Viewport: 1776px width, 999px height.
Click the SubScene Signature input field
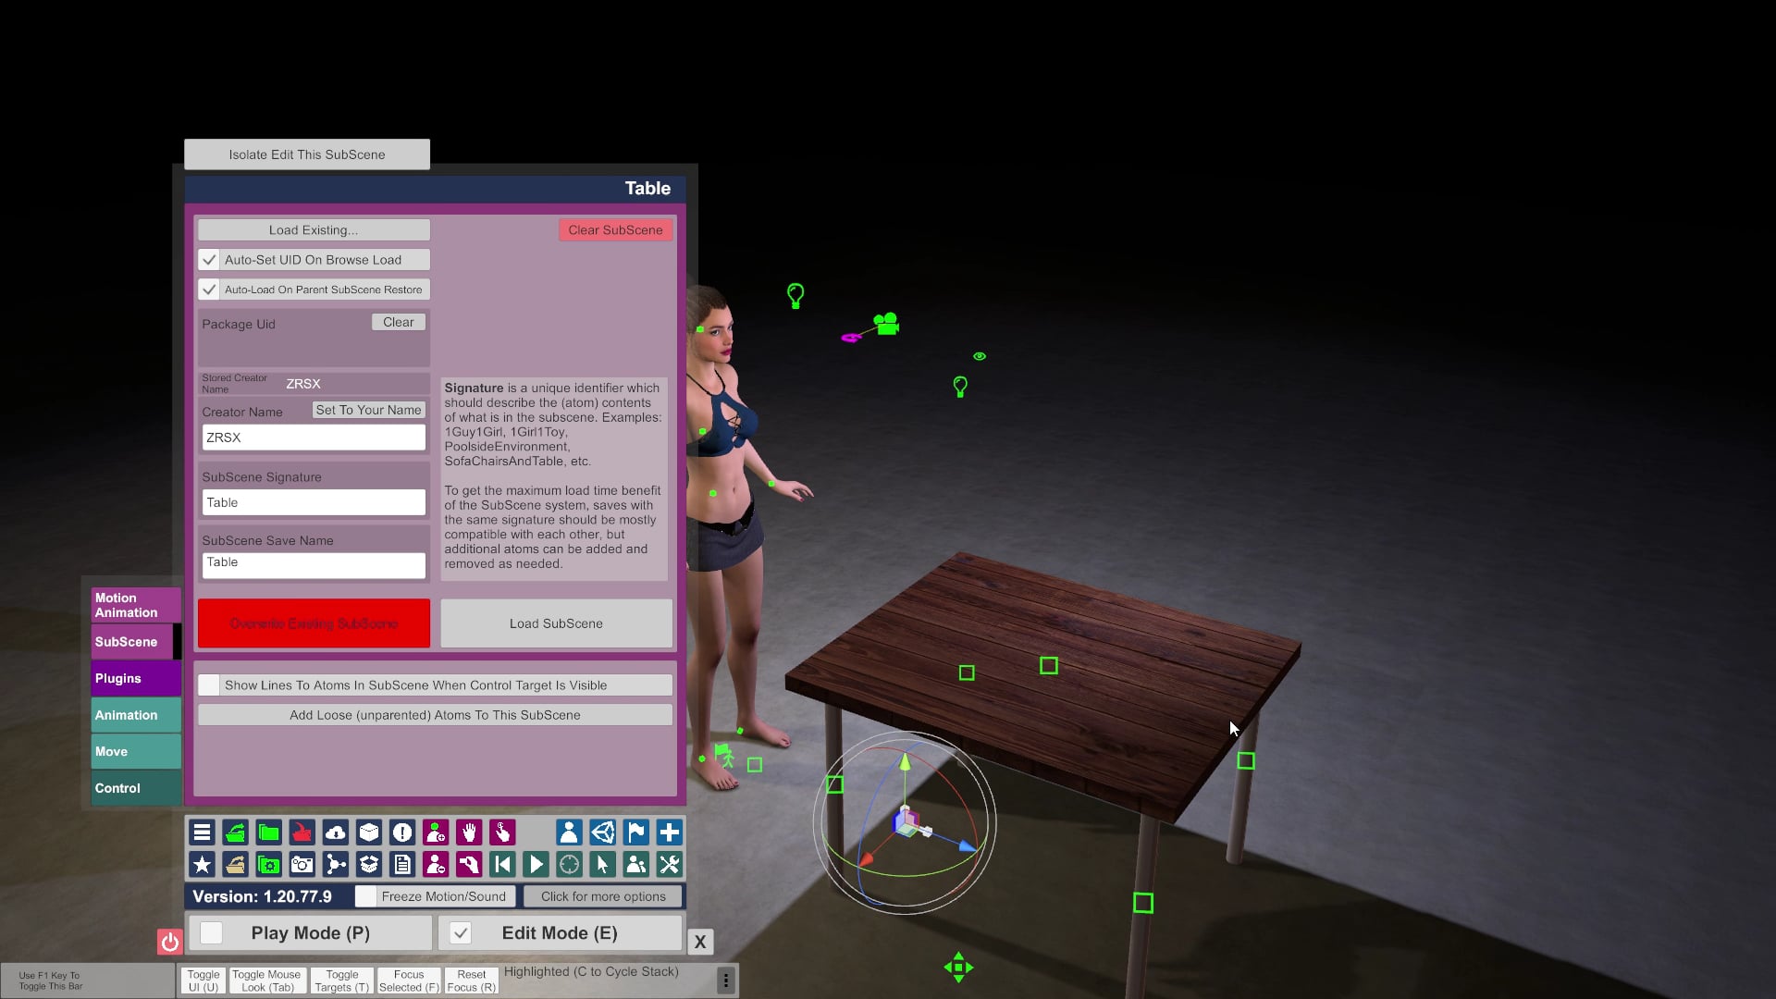pos(314,501)
